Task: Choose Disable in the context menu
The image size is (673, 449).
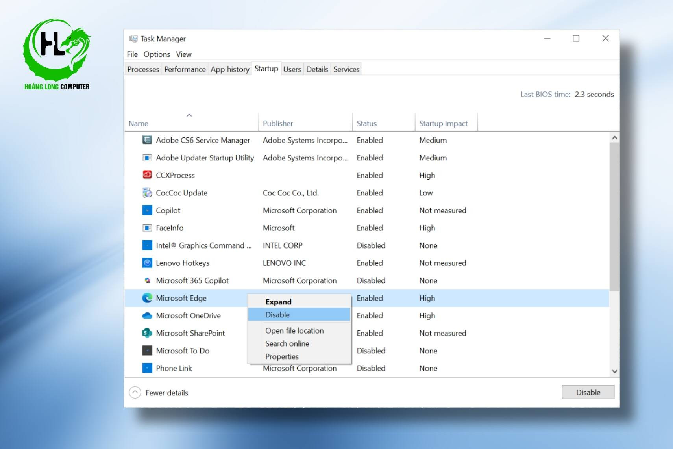Action: click(x=299, y=315)
